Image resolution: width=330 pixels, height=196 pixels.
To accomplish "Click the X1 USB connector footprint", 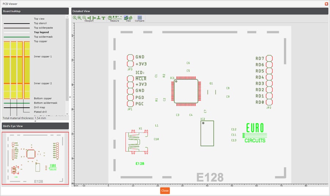I will (x=137, y=142).
